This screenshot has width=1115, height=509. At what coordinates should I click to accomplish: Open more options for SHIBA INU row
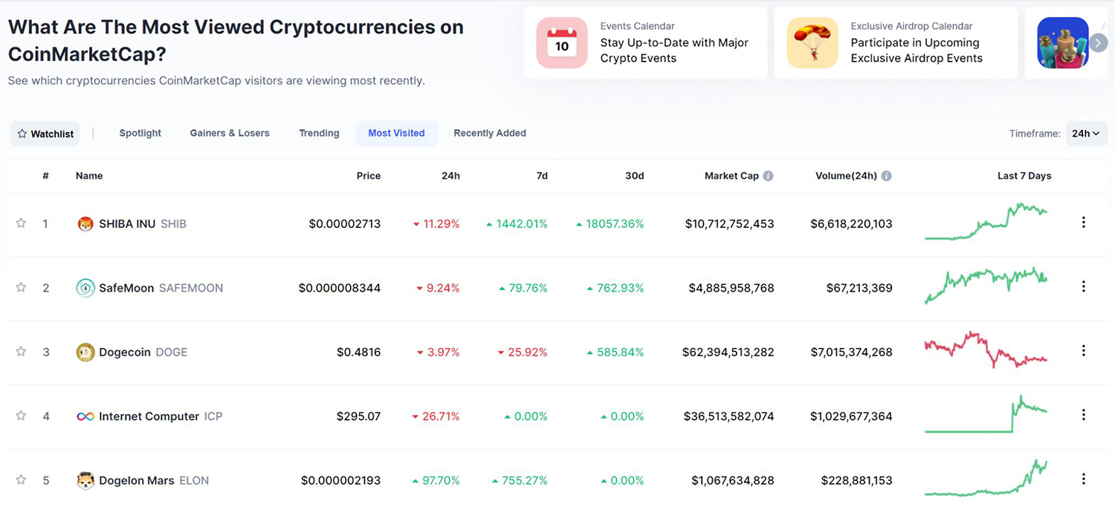pyautogui.click(x=1084, y=223)
